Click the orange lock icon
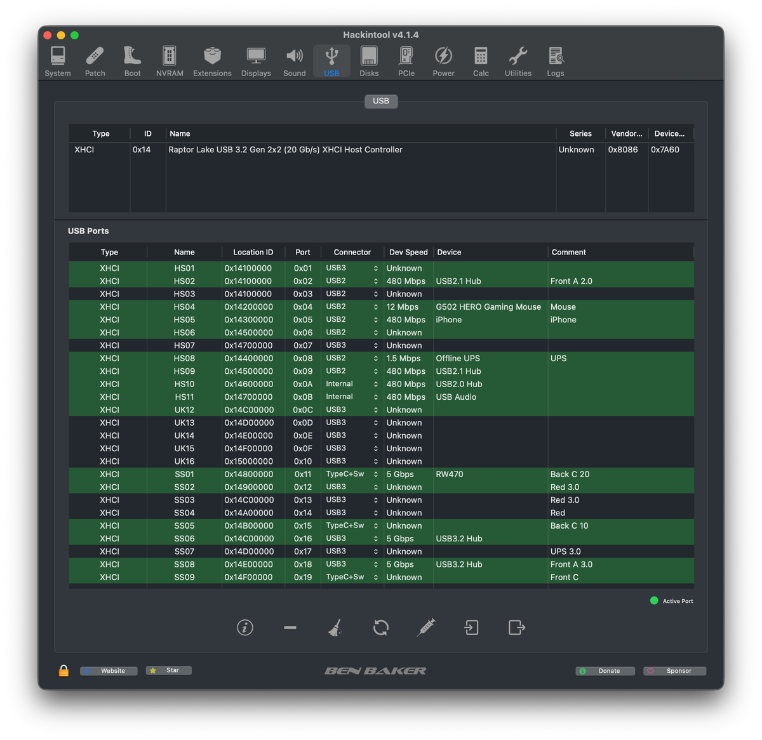Image resolution: width=762 pixels, height=740 pixels. tap(63, 670)
